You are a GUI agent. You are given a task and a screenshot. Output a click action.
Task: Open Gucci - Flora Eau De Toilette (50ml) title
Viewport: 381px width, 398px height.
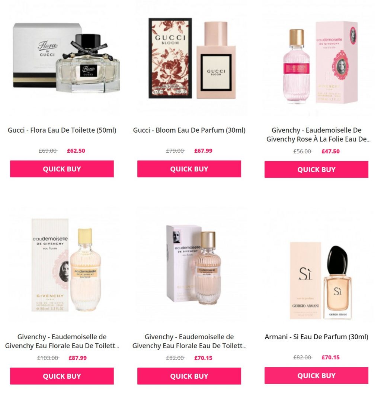tap(62, 130)
